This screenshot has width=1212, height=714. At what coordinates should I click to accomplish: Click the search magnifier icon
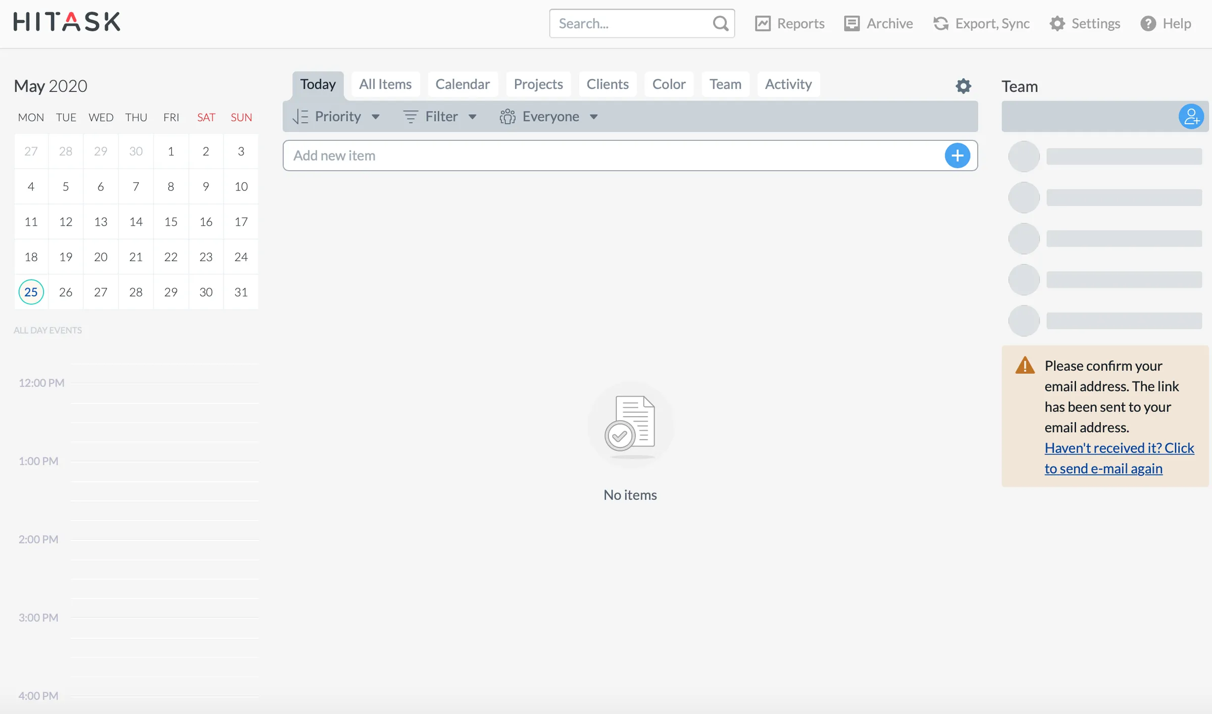coord(721,23)
